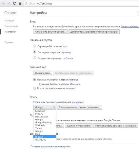
Task: Go to the home page icon
Action: pyautogui.click(x=20, y=4)
